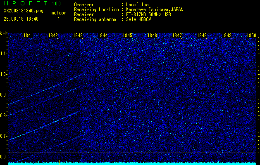Select the file name XX2508191840.png
This screenshot has width=260, height=165.
(x=24, y=11)
